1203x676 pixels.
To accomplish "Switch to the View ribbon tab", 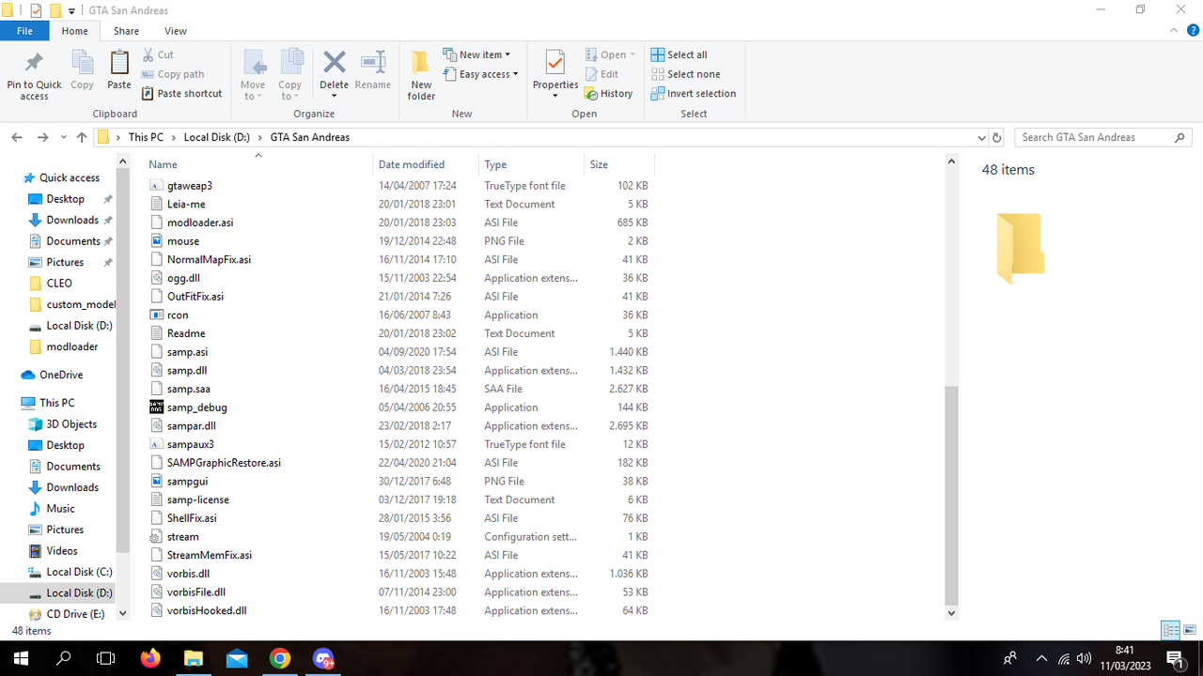I will coord(176,31).
